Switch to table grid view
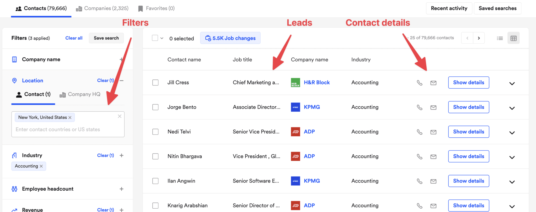The image size is (536, 212). 513,38
